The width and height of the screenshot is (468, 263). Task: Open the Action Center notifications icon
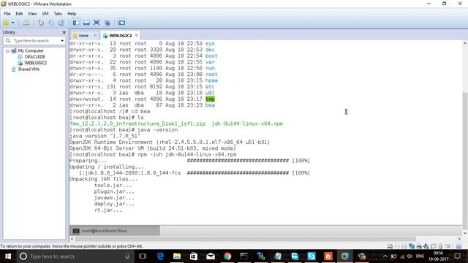(457, 256)
